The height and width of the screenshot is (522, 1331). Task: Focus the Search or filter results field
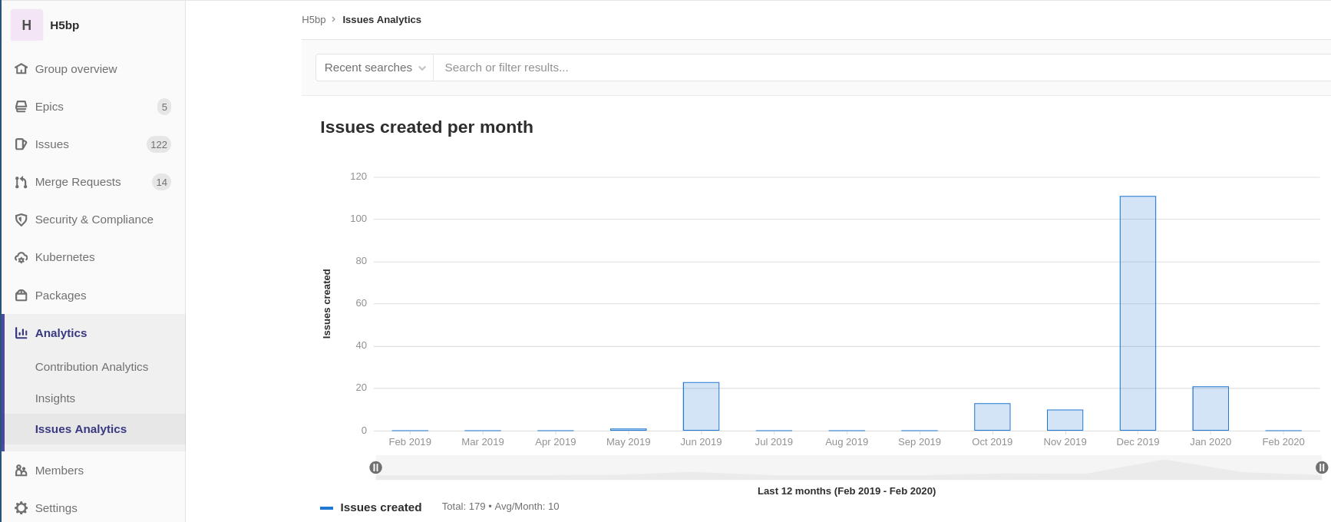tap(844, 68)
